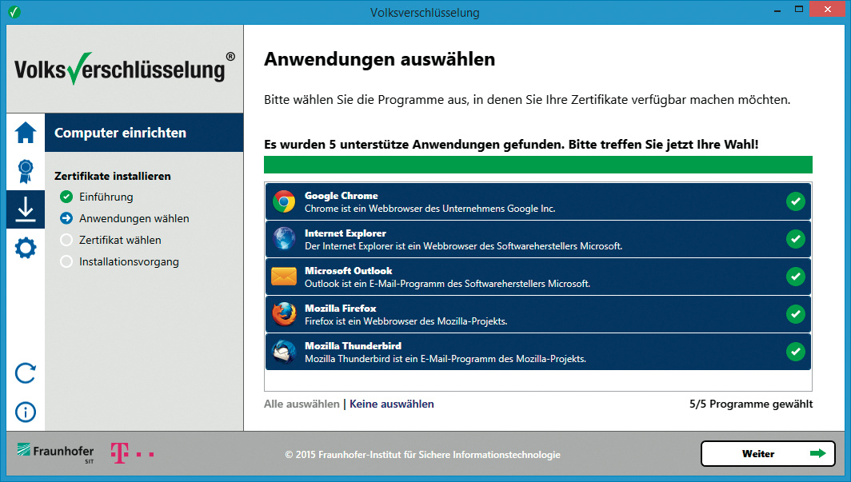Viewport: 851px width, 482px height.
Task: Click the Microsoft Outlook envelope icon
Action: click(284, 277)
